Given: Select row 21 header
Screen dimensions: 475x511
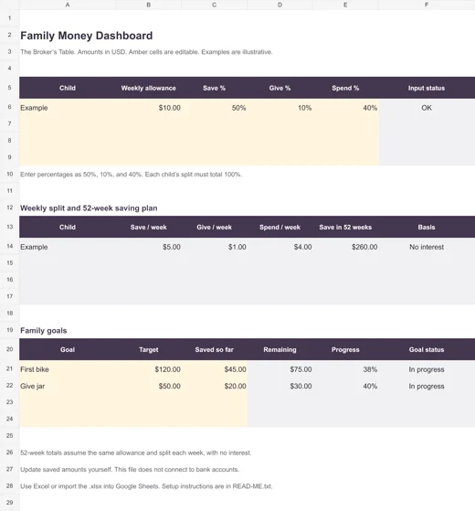Looking at the screenshot, I should [9, 368].
